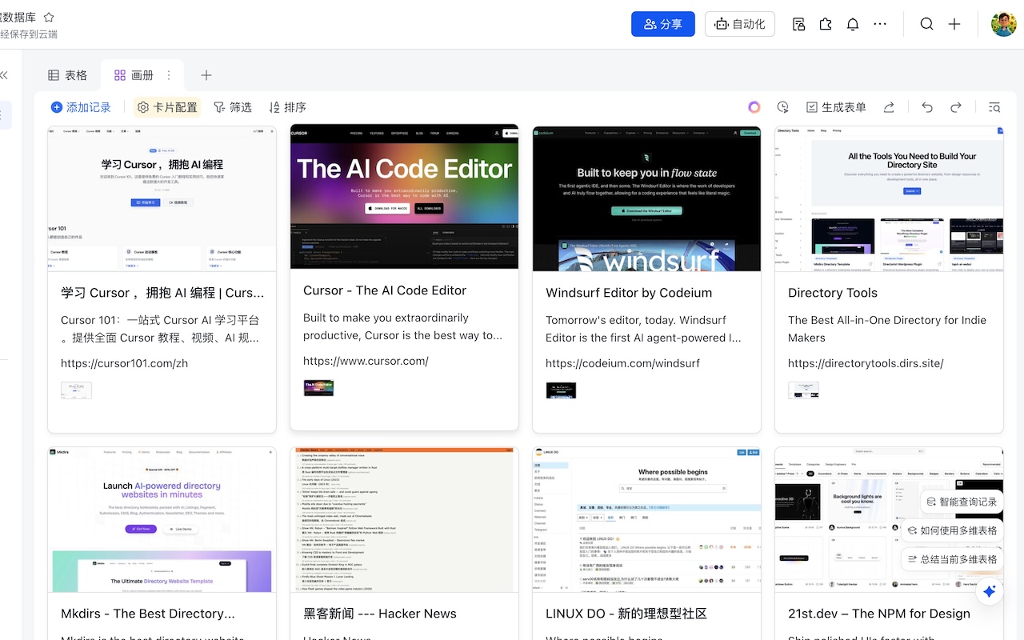Click the "LINUX DO - 新的理想型社区" title
The image size is (1024, 640).
click(626, 614)
